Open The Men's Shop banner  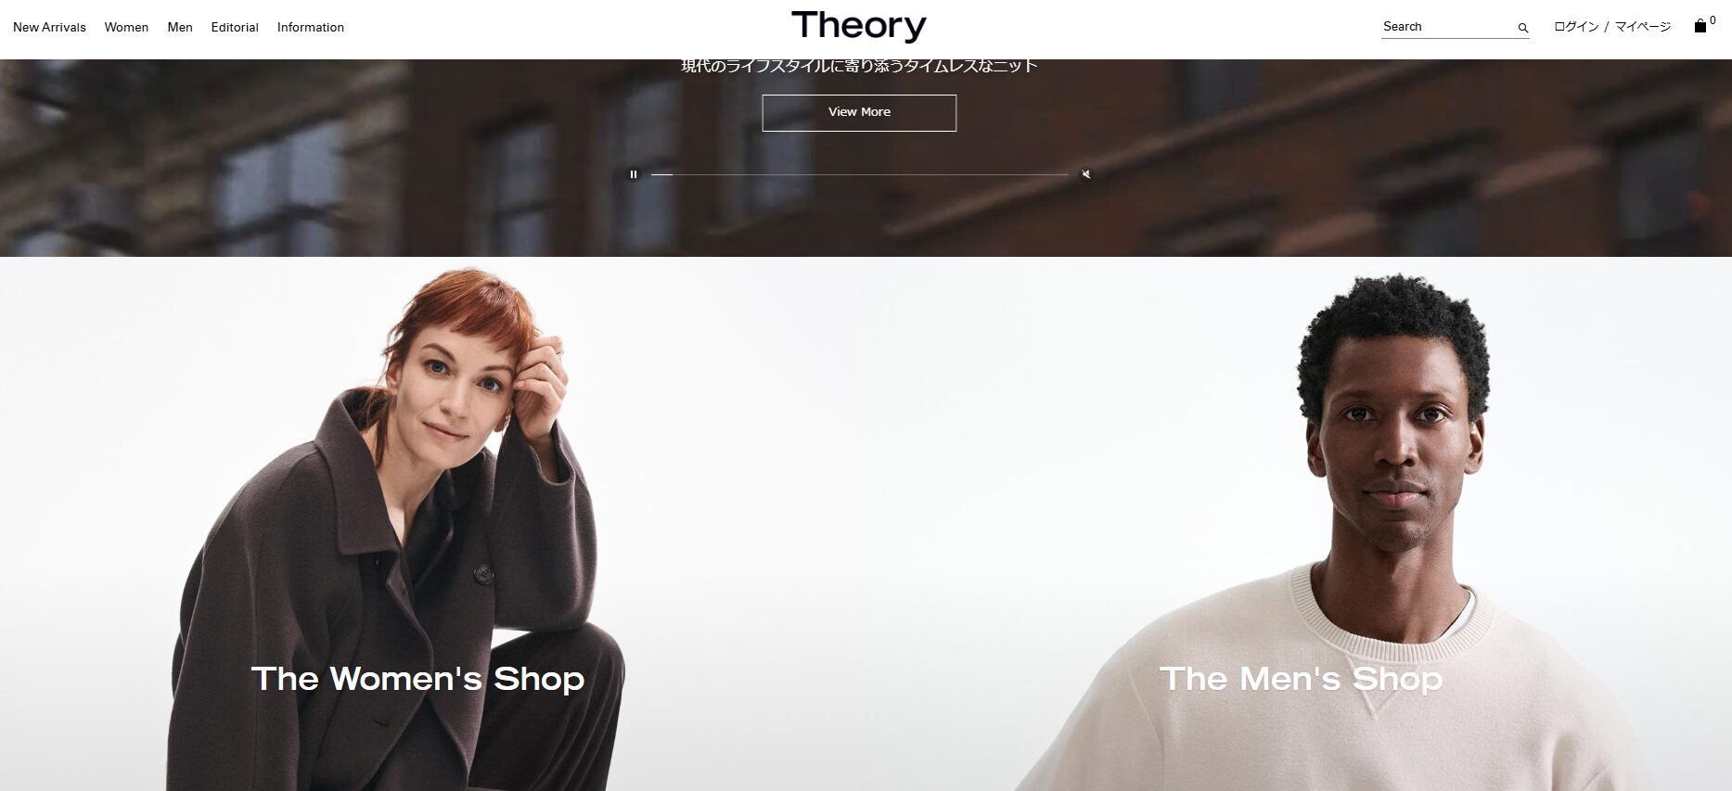pos(1301,678)
